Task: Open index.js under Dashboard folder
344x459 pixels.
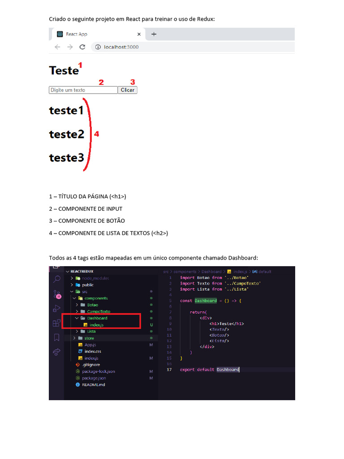Action: click(96, 325)
